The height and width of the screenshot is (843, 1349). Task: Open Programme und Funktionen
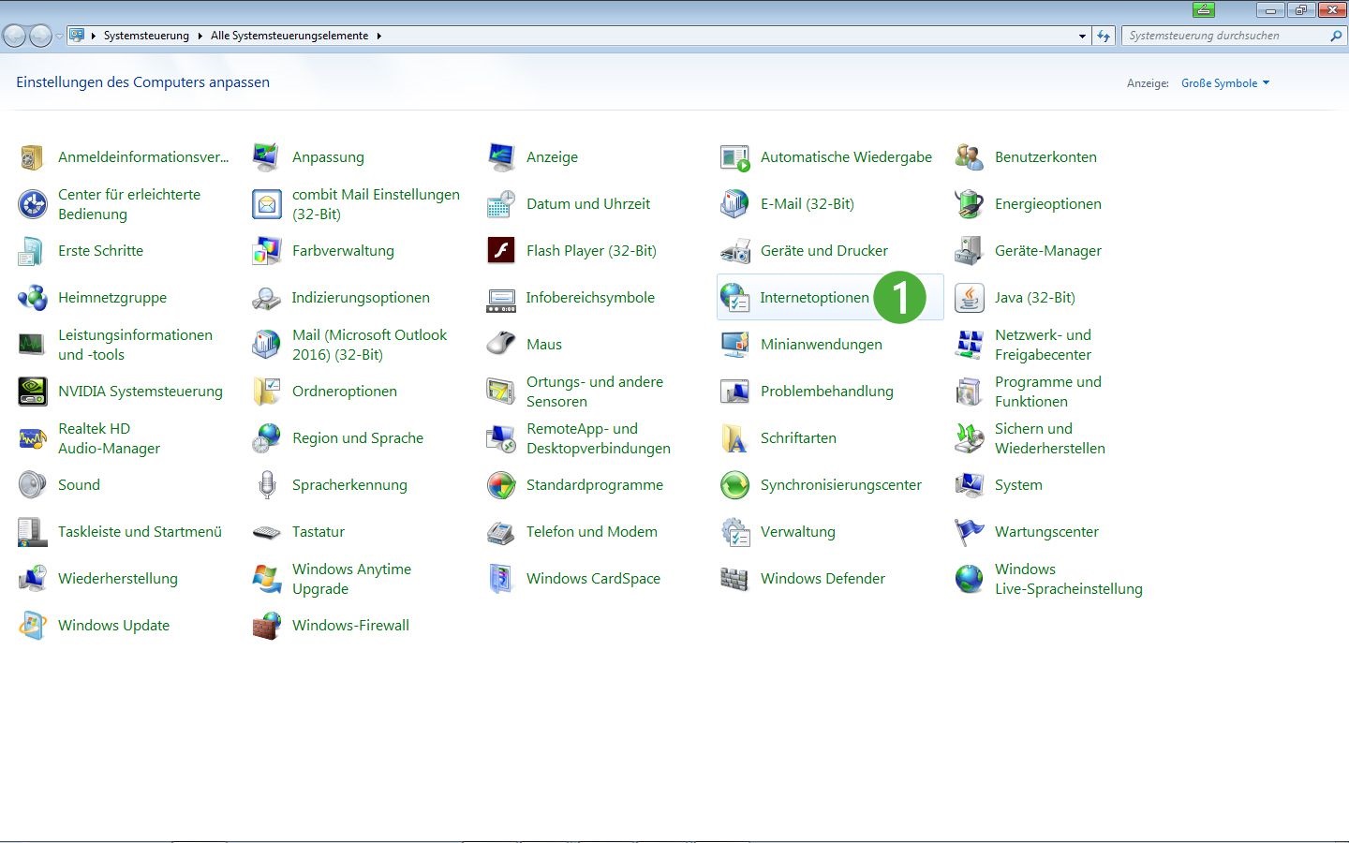[x=1047, y=392]
